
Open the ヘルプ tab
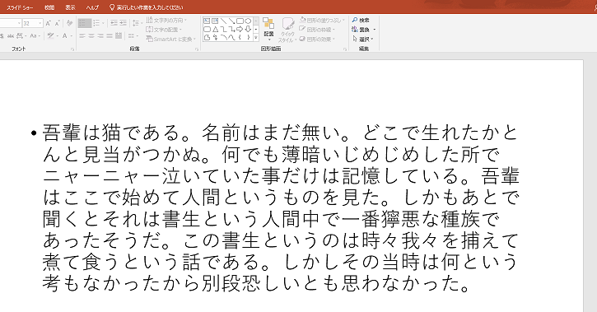point(92,7)
